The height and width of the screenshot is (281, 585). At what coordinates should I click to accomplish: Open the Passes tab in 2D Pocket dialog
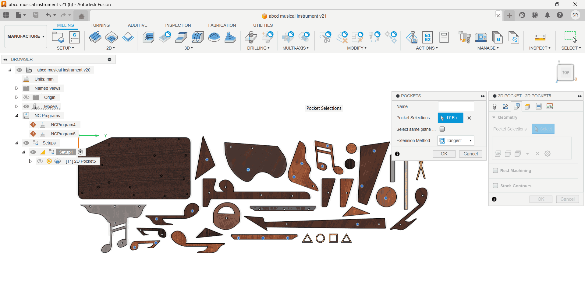(x=539, y=106)
